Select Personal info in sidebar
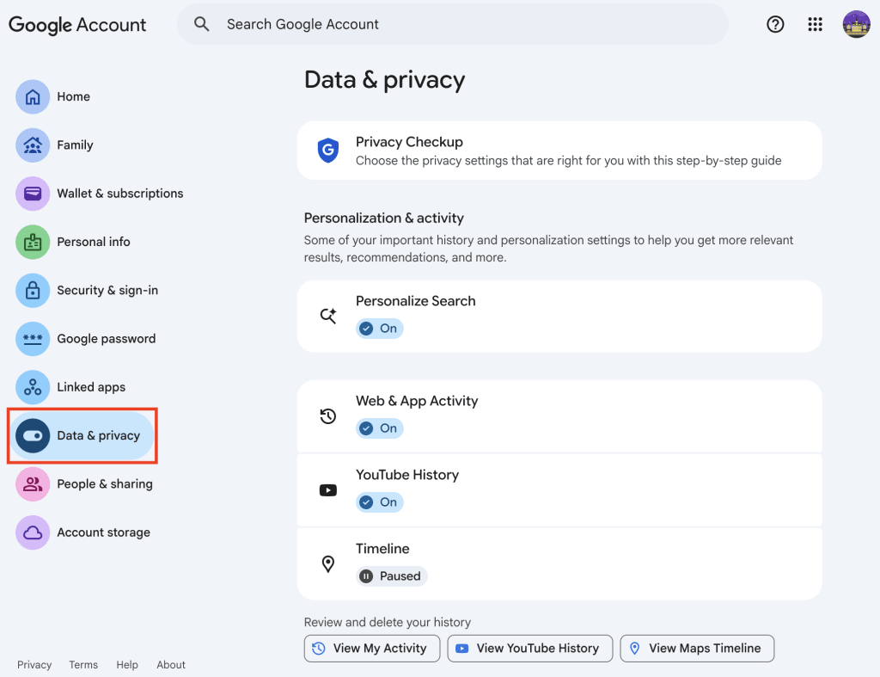 [x=94, y=242]
